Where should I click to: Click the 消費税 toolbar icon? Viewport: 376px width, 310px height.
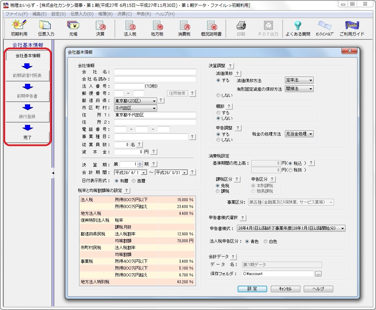[184, 28]
